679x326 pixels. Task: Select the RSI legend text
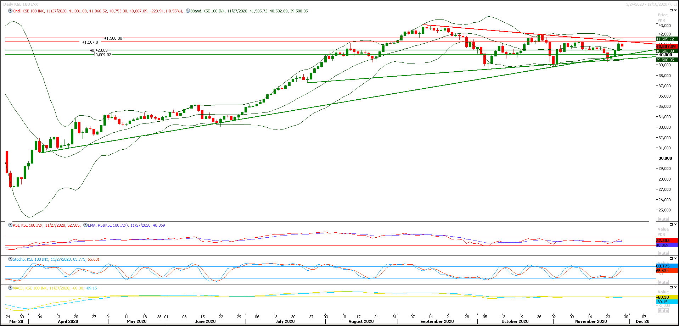click(47, 225)
